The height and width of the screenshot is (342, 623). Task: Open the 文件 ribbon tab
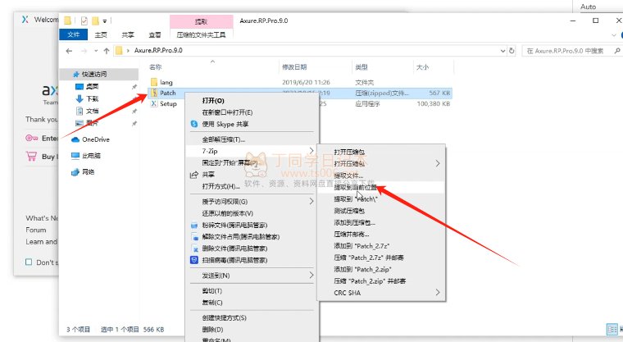tap(73, 34)
